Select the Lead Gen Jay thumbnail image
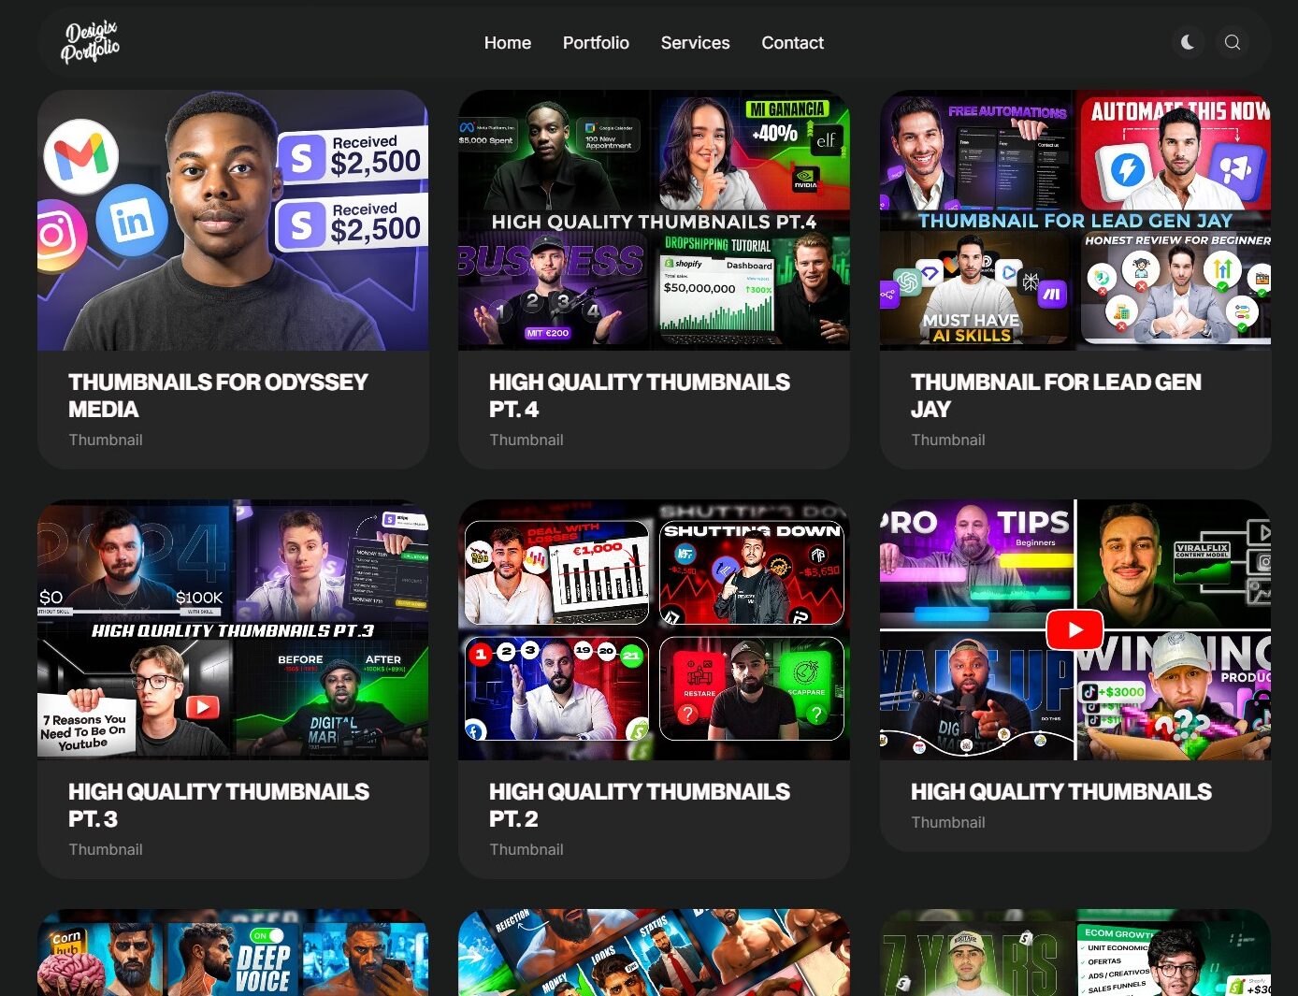Image resolution: width=1298 pixels, height=996 pixels. click(x=1074, y=221)
